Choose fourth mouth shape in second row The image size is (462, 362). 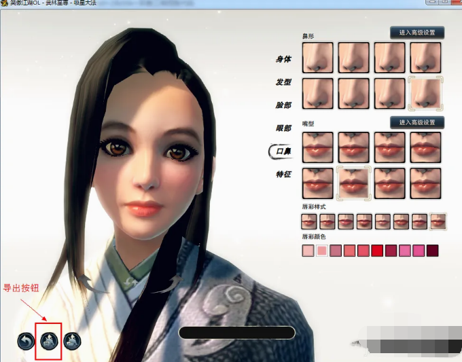click(425, 183)
